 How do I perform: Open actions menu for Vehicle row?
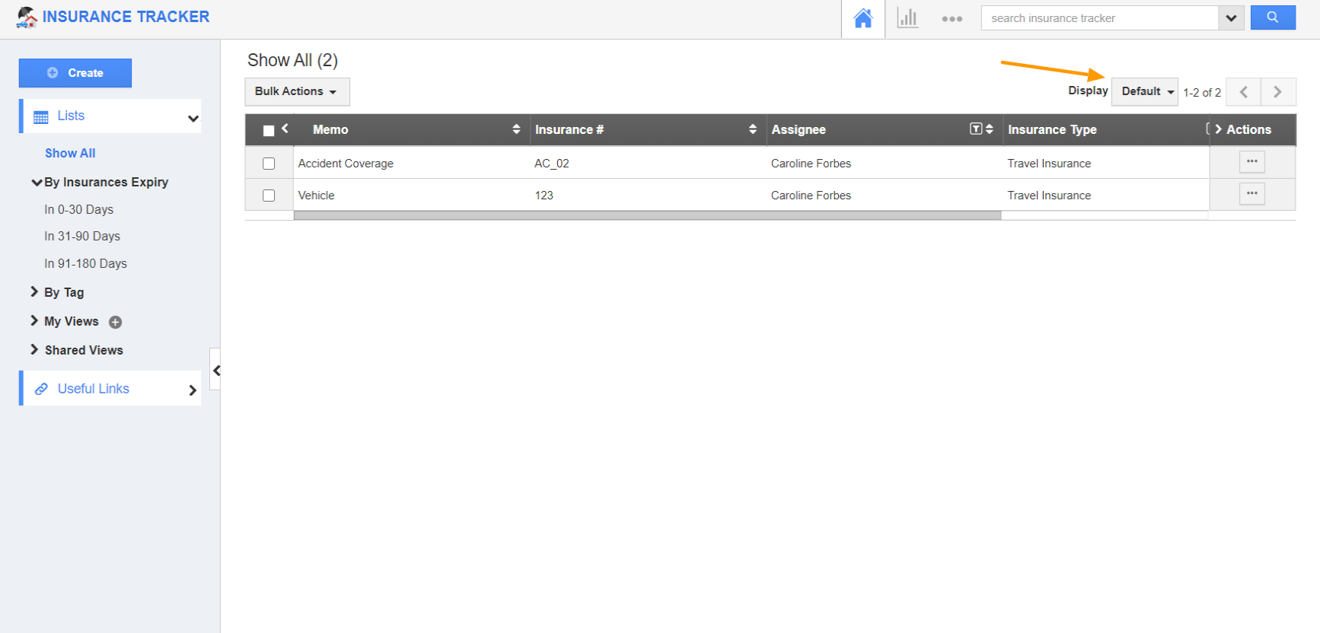[1252, 194]
